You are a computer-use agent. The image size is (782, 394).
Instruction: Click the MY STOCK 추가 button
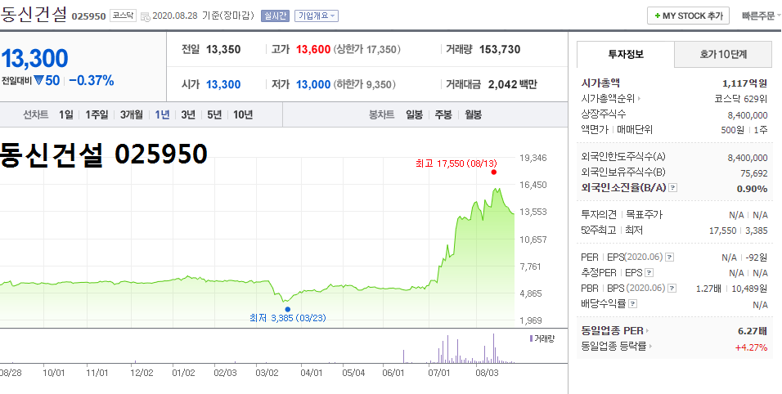688,16
